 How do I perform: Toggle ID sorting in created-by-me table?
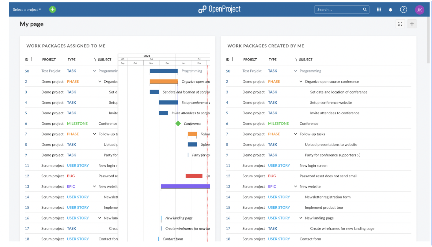tap(231, 59)
